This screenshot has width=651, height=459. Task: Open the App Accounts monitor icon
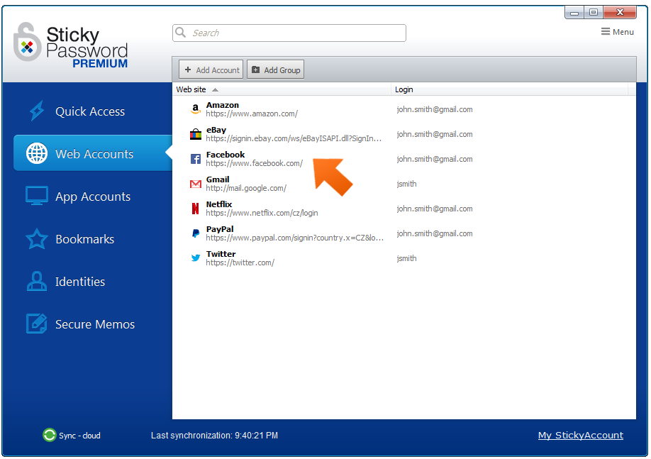(37, 196)
